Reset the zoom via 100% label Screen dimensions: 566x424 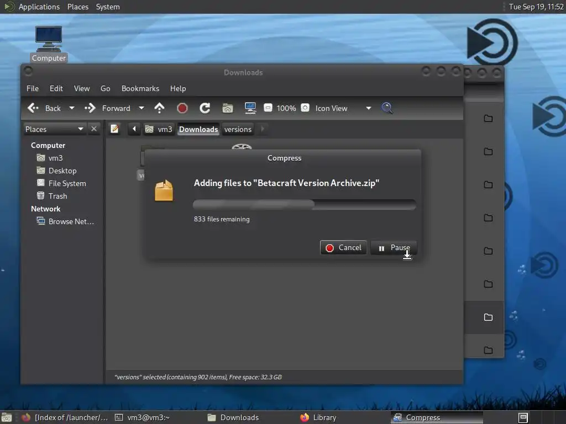[286, 108]
